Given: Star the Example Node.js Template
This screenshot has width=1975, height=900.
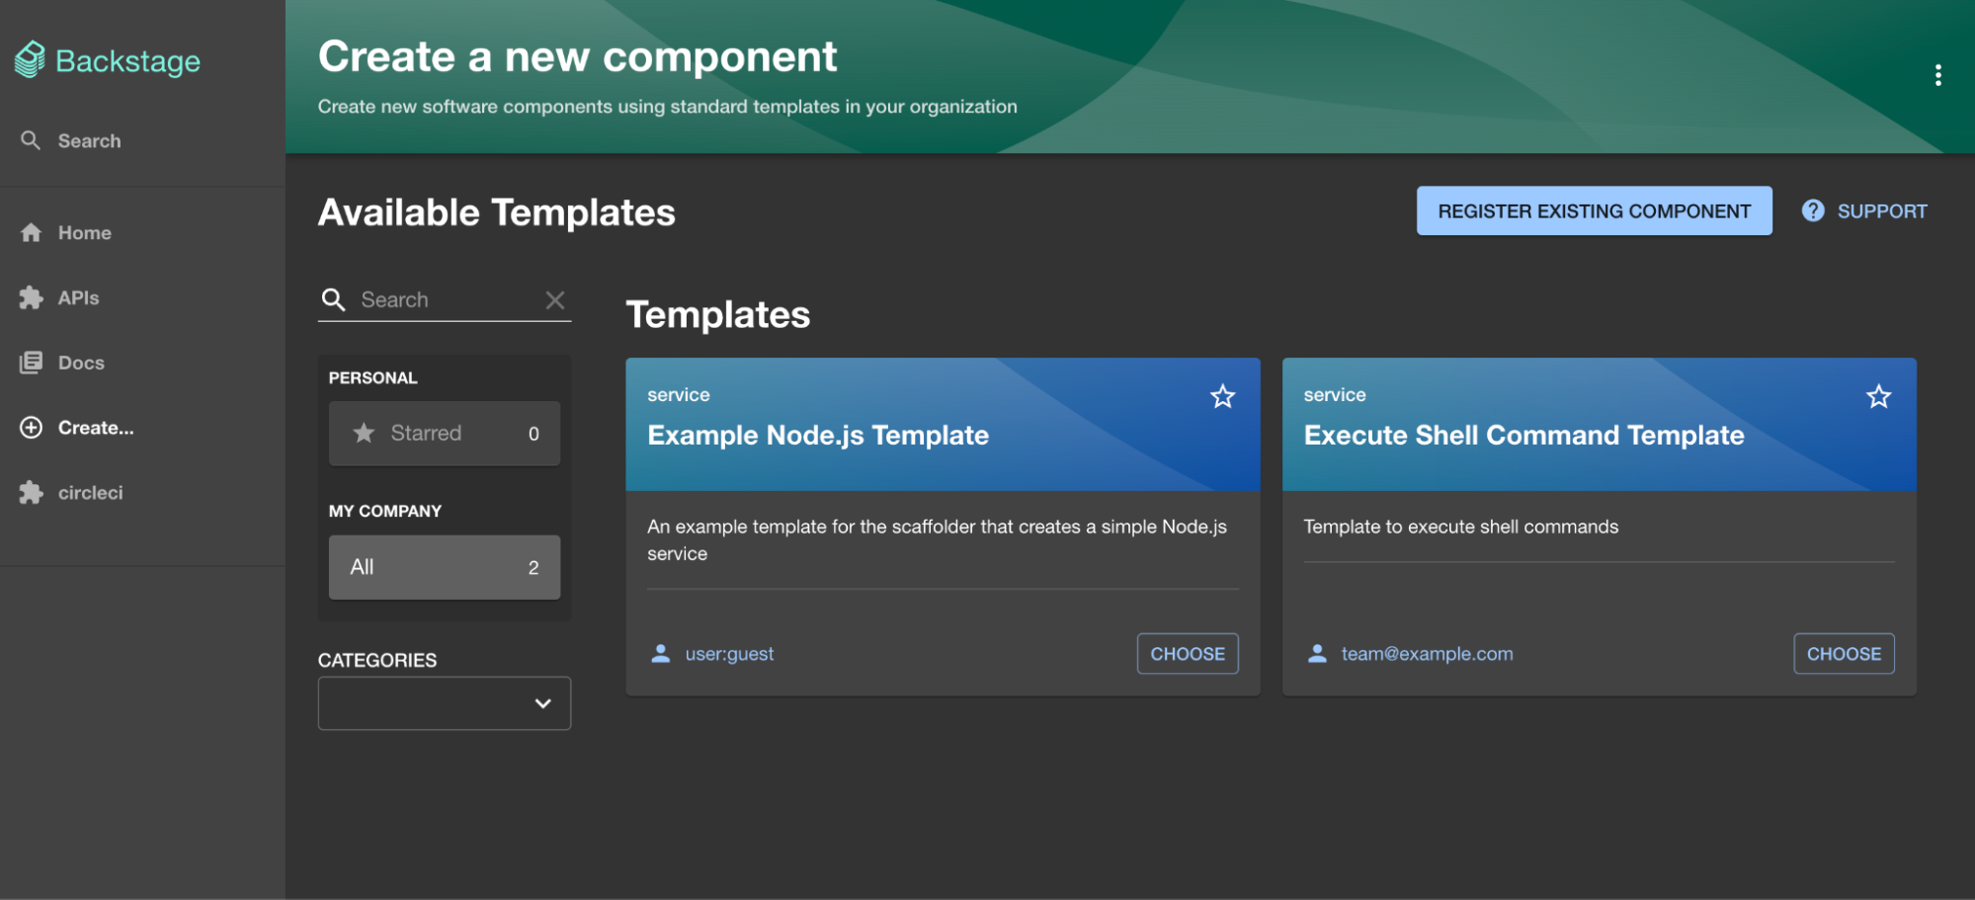Looking at the screenshot, I should 1222,396.
